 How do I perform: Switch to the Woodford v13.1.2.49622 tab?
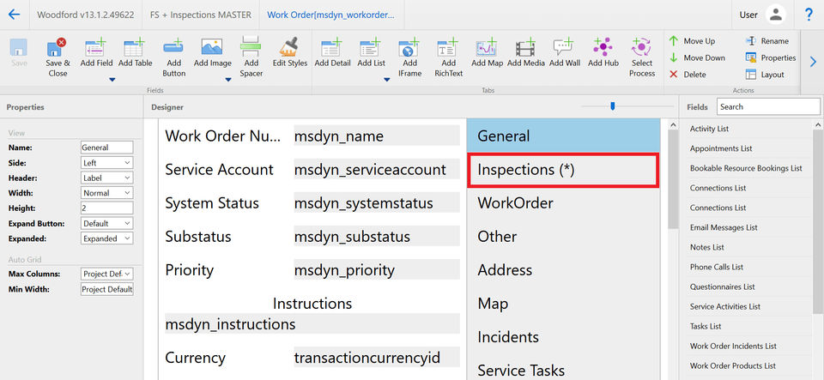point(85,15)
